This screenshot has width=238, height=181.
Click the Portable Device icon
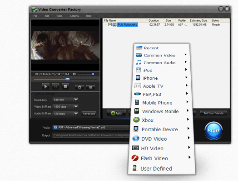tap(136, 129)
